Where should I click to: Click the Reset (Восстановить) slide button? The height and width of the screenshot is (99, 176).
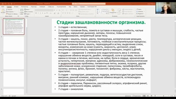(29, 12)
